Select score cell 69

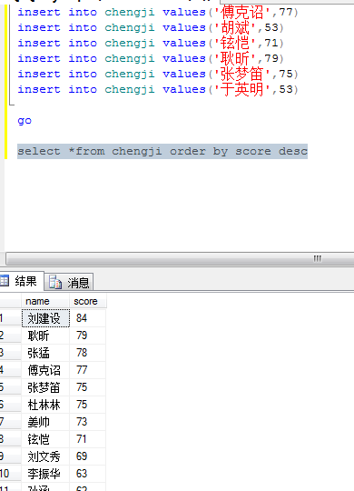tap(87, 456)
